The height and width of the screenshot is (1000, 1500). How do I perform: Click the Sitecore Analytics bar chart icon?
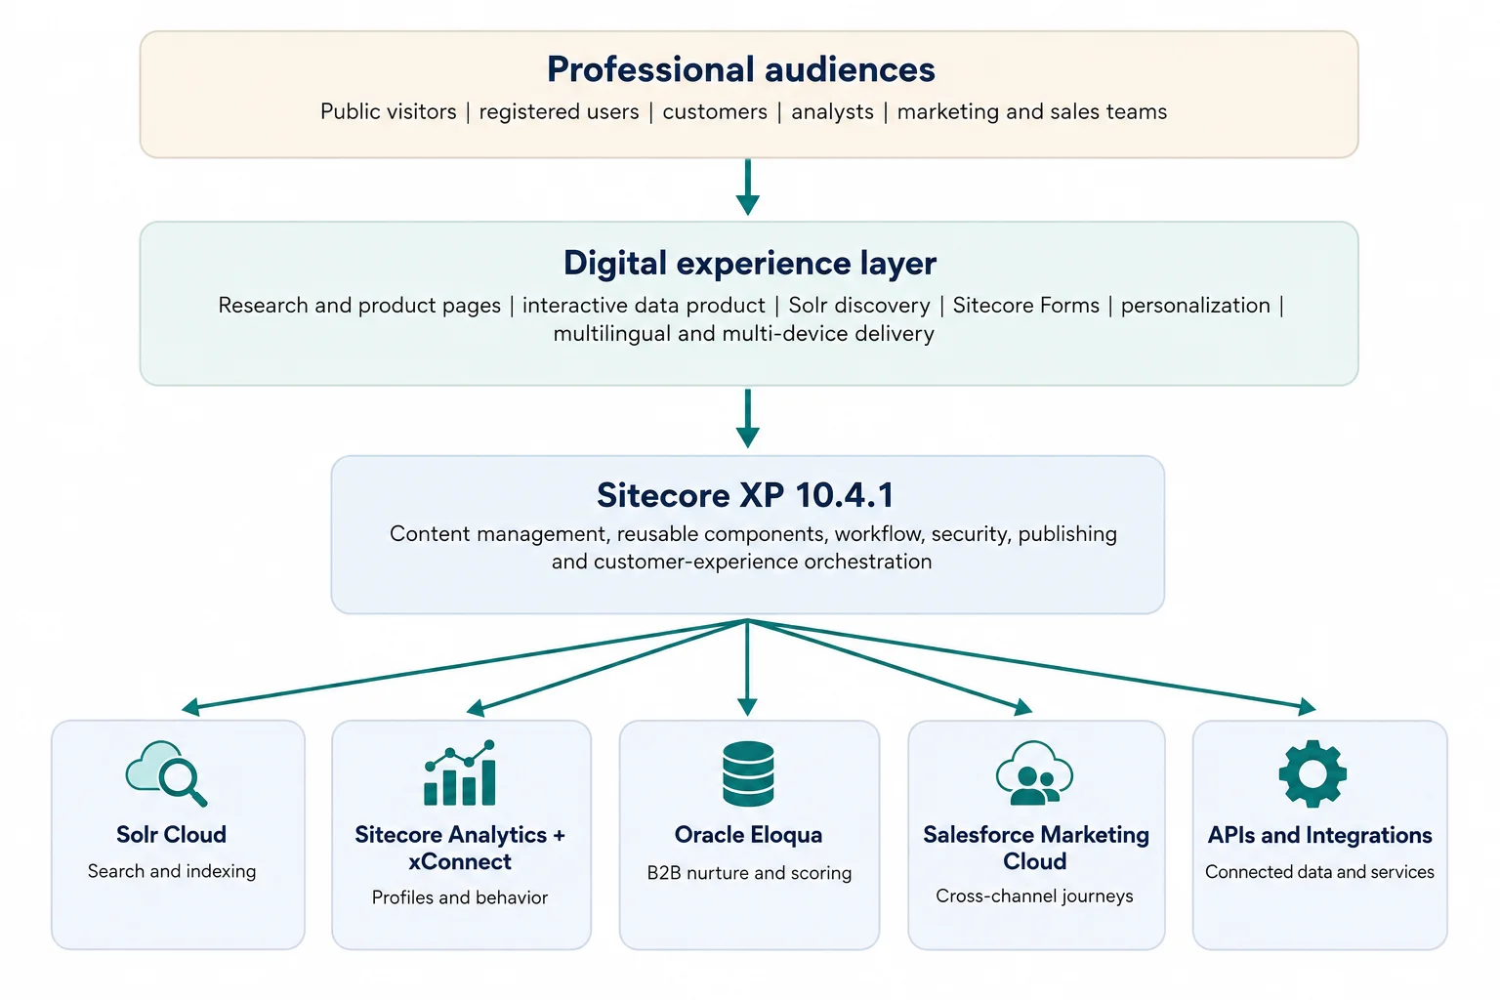coord(460,772)
